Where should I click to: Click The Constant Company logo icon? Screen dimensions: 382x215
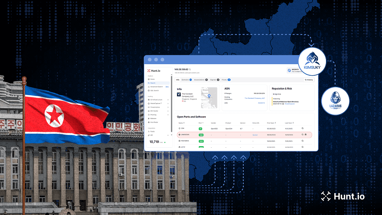[x=179, y=94]
